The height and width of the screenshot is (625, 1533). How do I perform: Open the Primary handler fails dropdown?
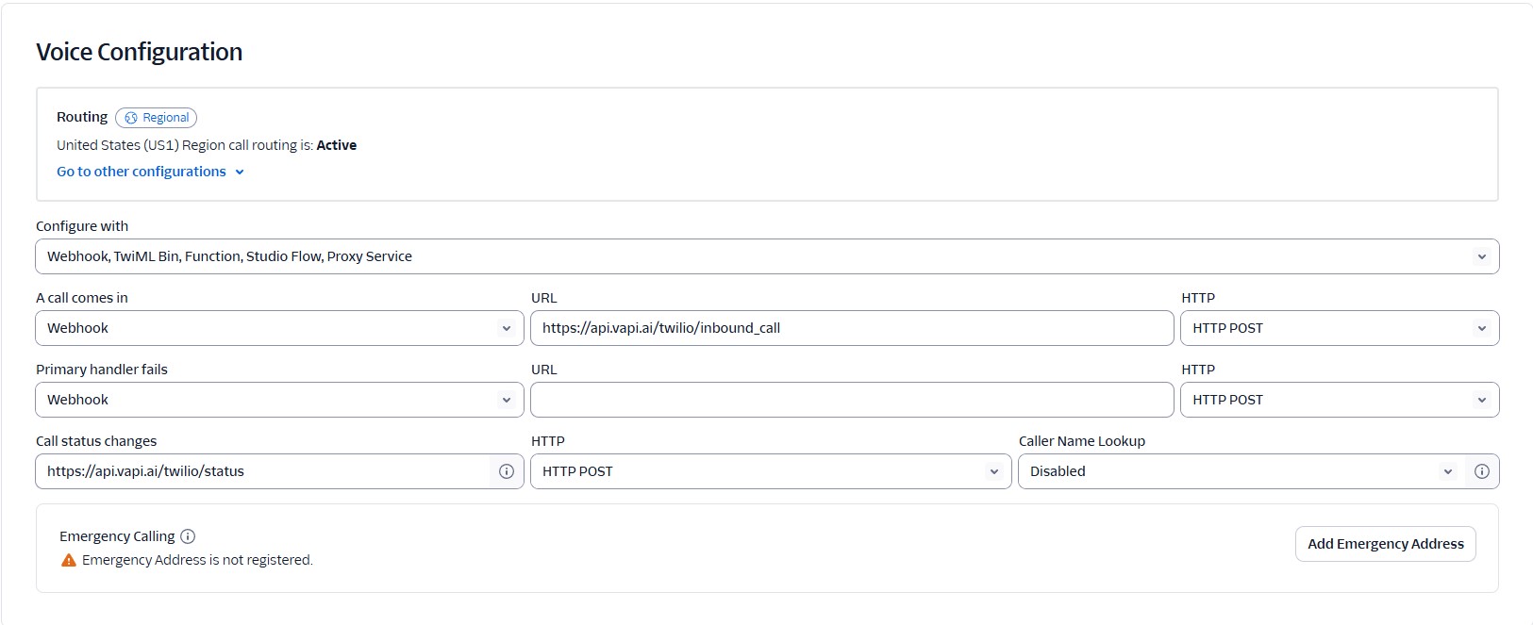[x=279, y=400]
